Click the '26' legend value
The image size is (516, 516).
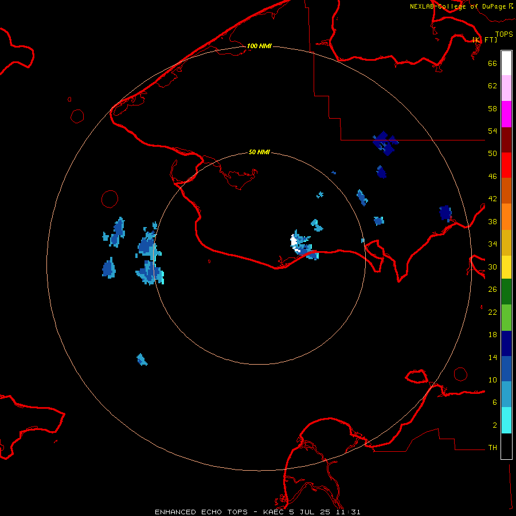click(x=492, y=290)
